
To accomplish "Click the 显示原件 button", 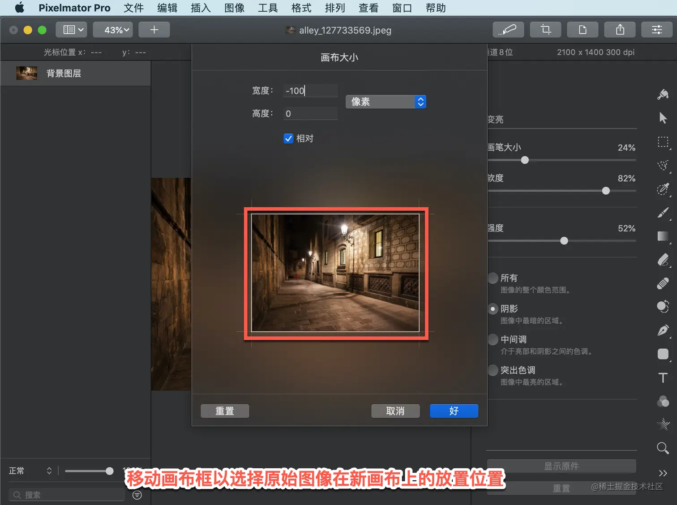I will (x=561, y=466).
